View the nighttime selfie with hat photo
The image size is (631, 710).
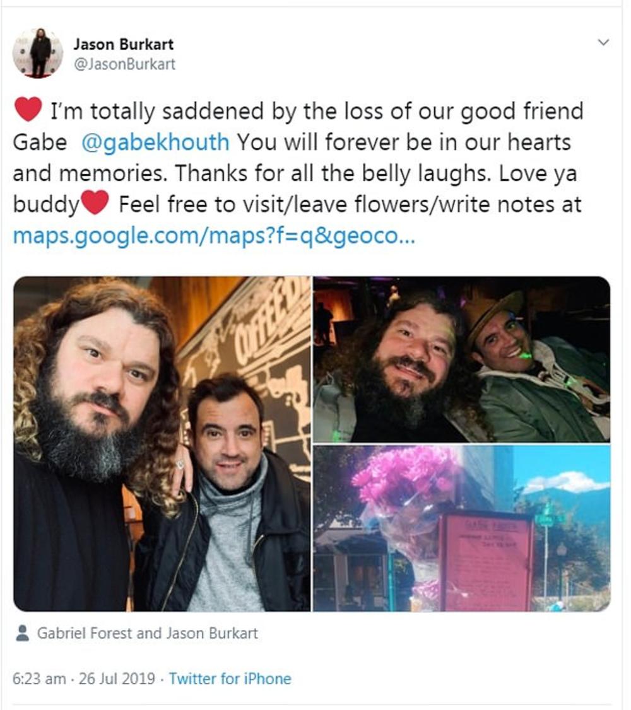(462, 359)
